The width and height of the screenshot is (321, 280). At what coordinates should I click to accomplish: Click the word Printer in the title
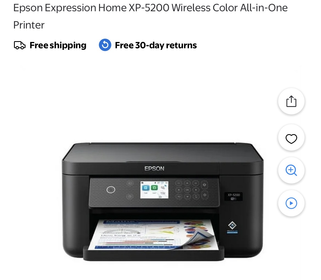coord(29,25)
